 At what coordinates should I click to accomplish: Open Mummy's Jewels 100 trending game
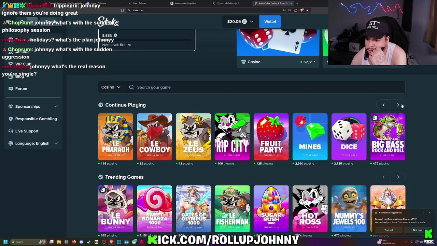coord(349,209)
